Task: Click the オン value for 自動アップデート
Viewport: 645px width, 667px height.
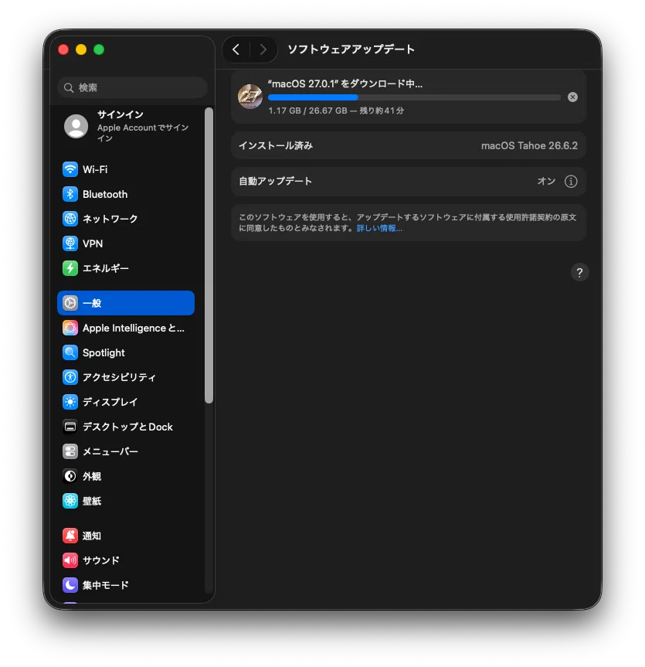Action: pos(546,181)
